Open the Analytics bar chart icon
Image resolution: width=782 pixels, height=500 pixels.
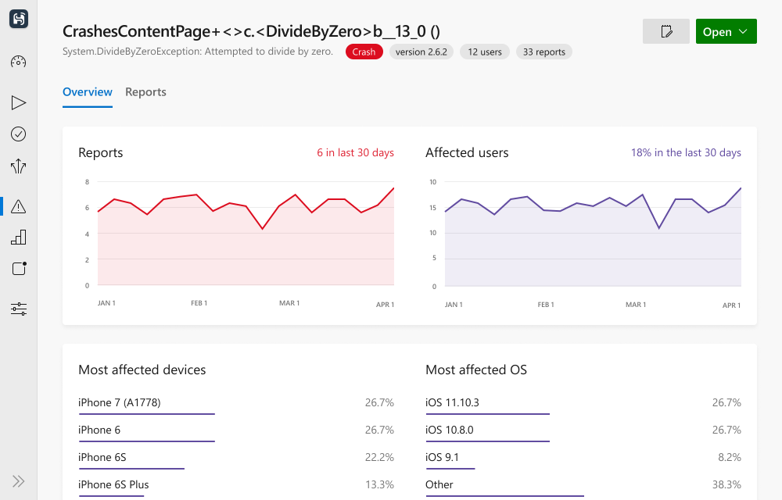click(x=18, y=237)
